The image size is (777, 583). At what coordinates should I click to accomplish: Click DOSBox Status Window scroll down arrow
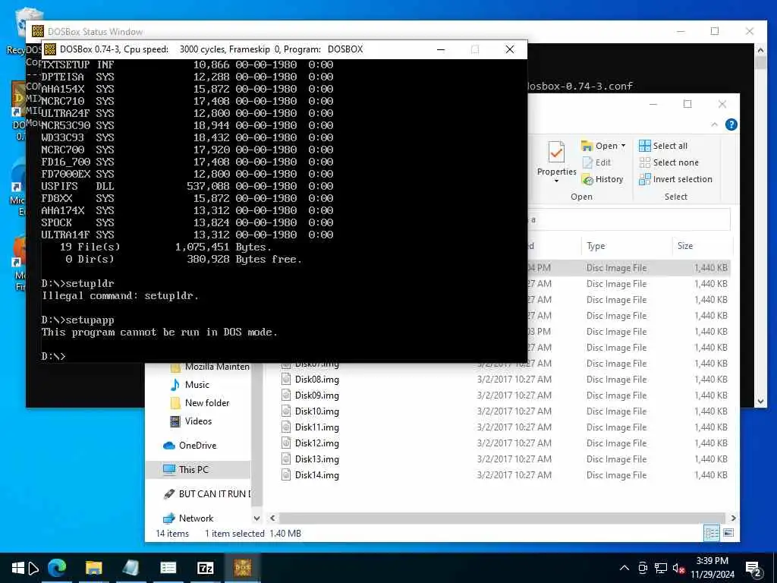pyautogui.click(x=760, y=401)
